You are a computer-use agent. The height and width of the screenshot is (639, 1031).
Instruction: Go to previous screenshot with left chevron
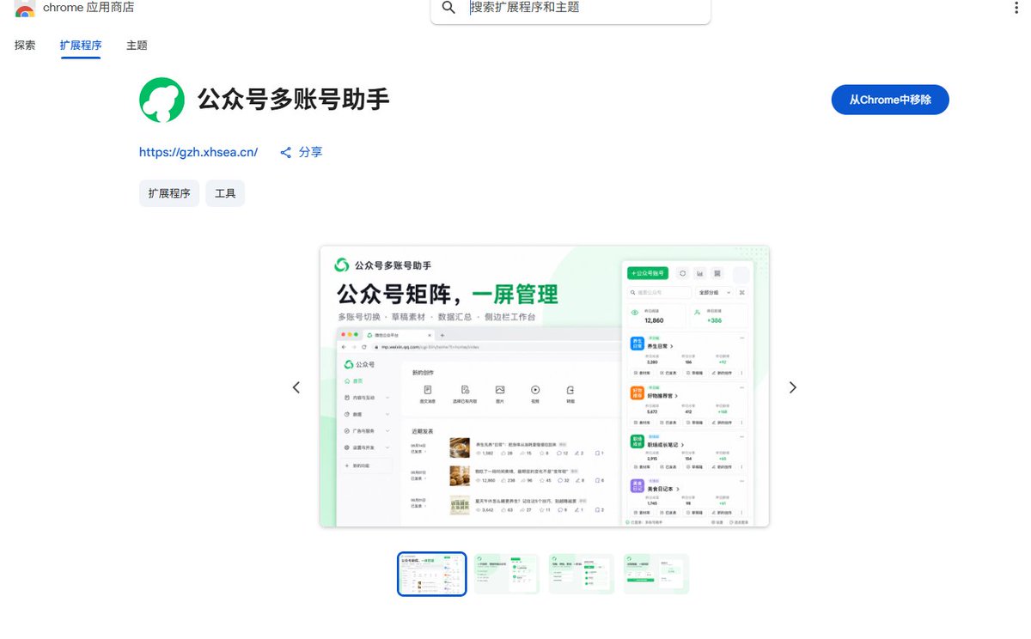point(296,387)
